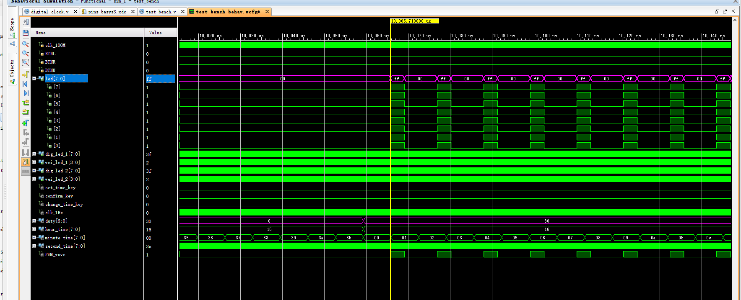Close the digital_clock.v tab

click(x=75, y=12)
